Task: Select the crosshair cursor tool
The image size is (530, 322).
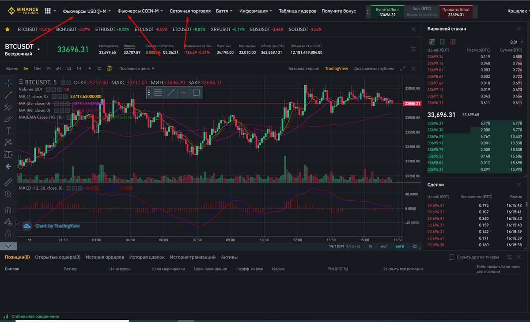Action: (x=8, y=83)
